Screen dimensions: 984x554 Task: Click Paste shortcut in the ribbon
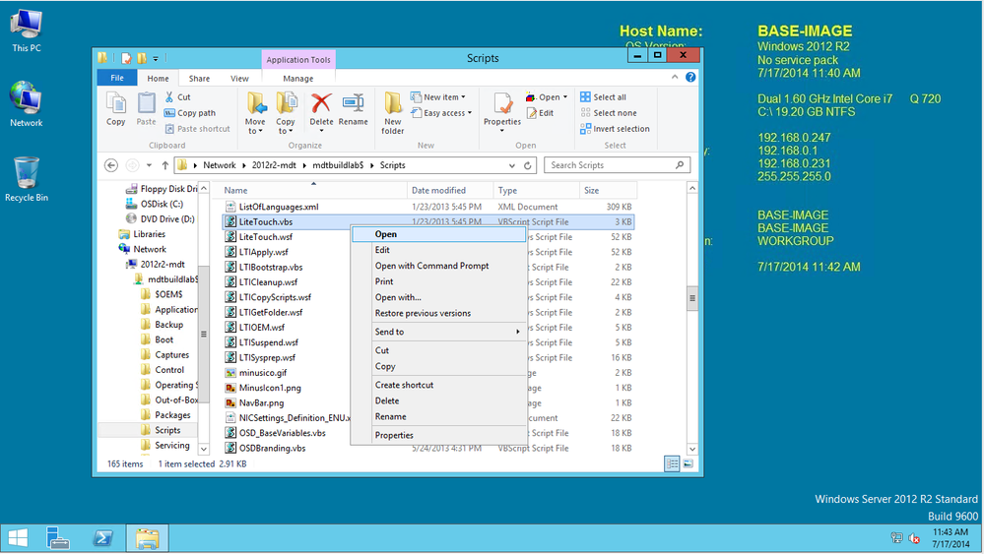click(x=198, y=129)
